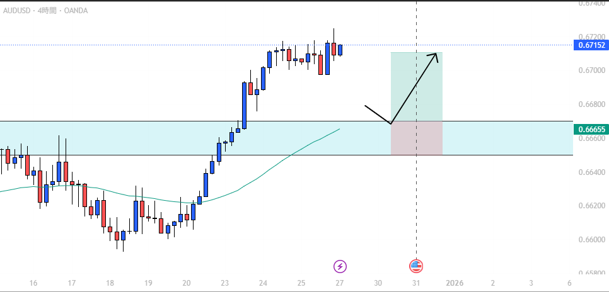The height and width of the screenshot is (292, 609).
Task: Click the 0.66400 price axis label
Action: click(591, 172)
